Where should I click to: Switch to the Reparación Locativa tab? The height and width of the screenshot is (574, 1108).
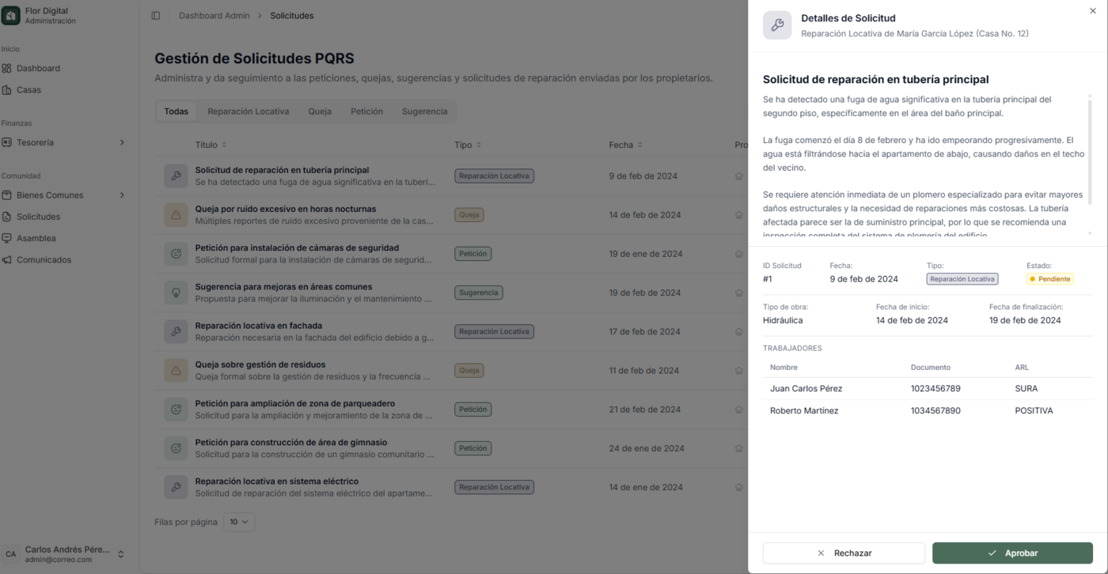coord(249,111)
